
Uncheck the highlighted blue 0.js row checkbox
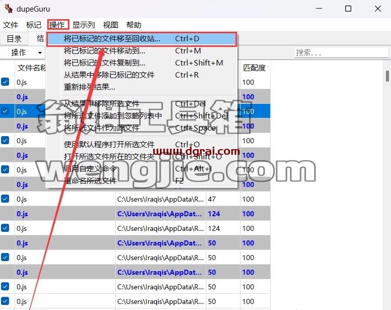coord(5,111)
